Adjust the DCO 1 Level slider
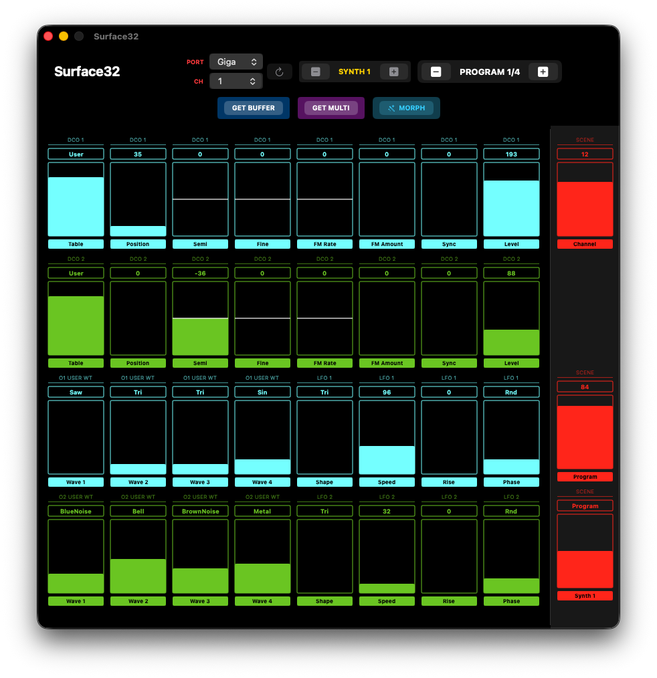This screenshot has width=657, height=678. coord(511,199)
